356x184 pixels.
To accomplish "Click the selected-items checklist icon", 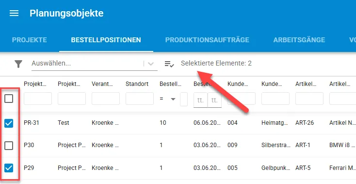I will point(169,64).
